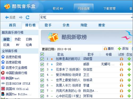Click the Kuwo music box logo icon
The width and height of the screenshot is (133, 99).
click(7, 6)
